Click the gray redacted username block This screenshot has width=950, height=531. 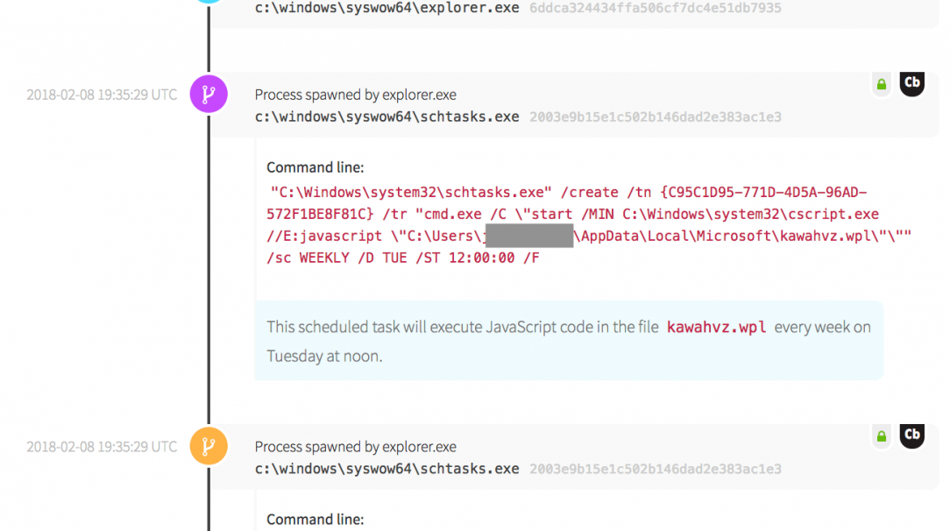coord(529,236)
